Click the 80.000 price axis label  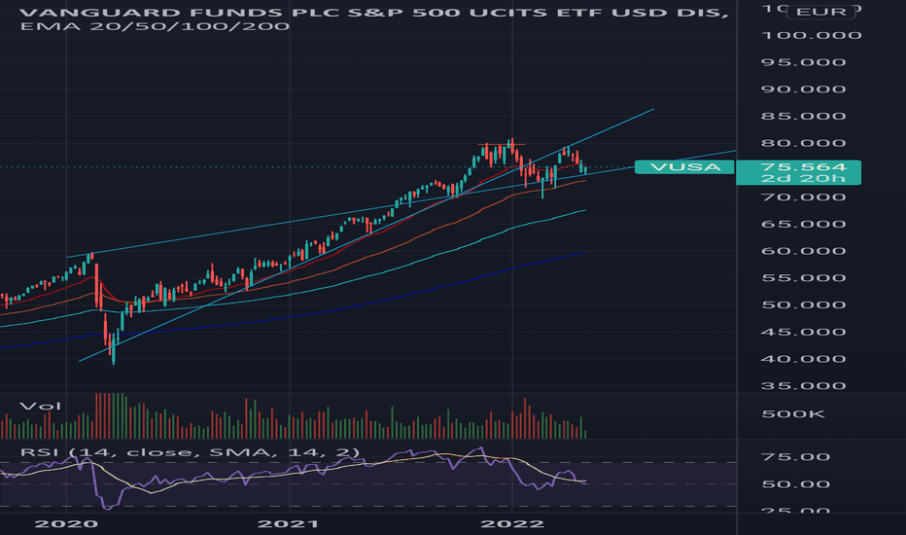(803, 143)
